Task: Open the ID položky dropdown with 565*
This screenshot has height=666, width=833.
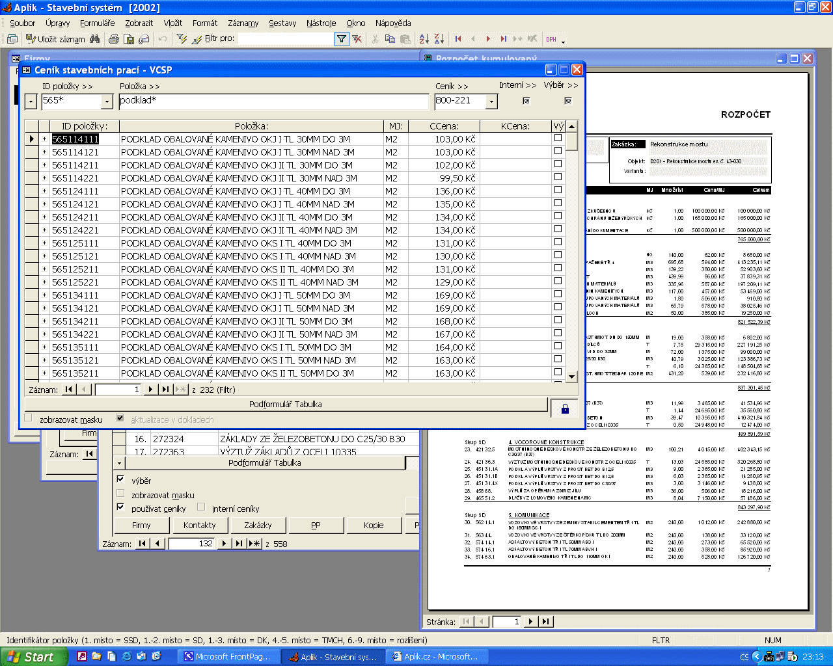Action: (107, 101)
